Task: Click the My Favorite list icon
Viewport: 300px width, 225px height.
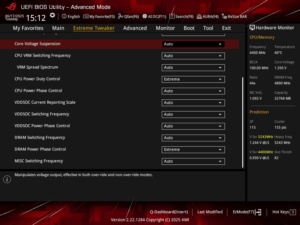Action: pos(86,16)
